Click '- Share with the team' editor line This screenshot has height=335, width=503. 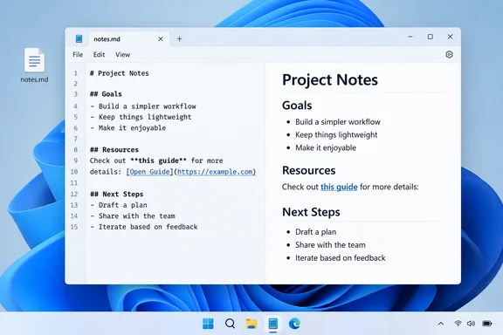click(x=133, y=215)
